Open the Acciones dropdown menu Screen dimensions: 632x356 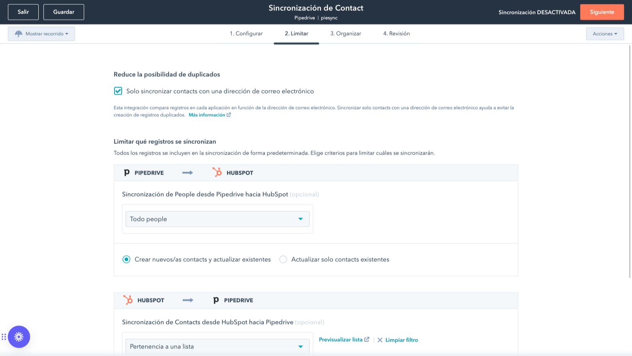tap(604, 34)
